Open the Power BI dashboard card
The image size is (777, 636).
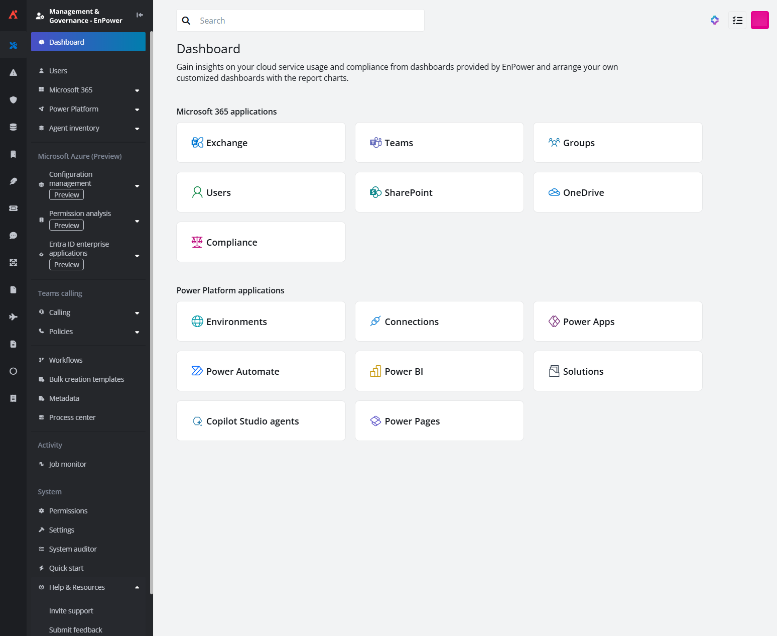[x=439, y=371]
